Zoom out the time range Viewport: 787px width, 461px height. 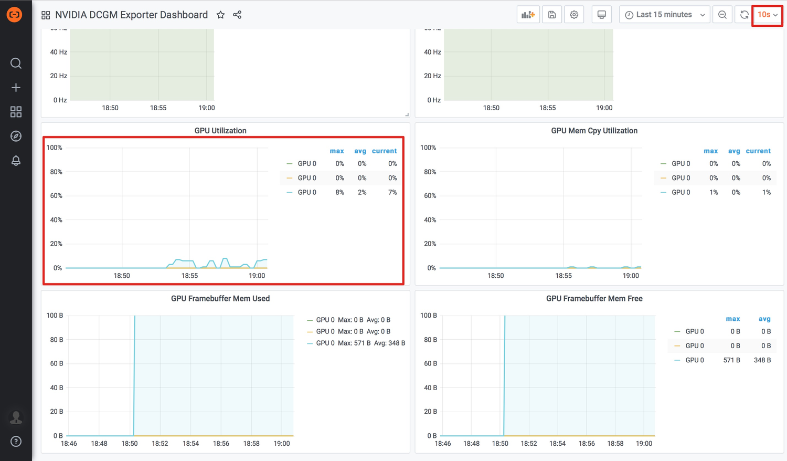722,15
